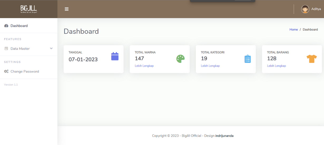Open the Data Master menu
This screenshot has height=145, width=324.
[x=20, y=49]
